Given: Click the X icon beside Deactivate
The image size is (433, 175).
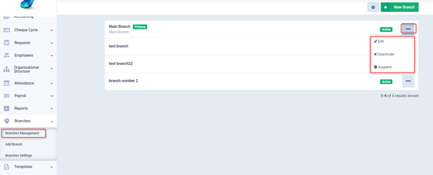Looking at the screenshot, I should (375, 54).
